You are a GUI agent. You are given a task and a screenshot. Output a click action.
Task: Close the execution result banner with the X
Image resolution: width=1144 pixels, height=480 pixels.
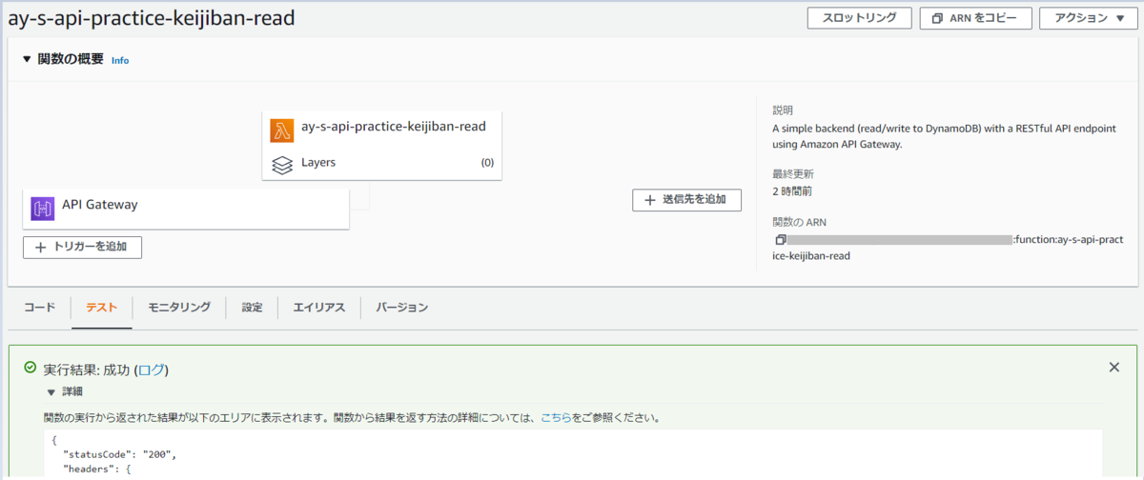(1113, 367)
